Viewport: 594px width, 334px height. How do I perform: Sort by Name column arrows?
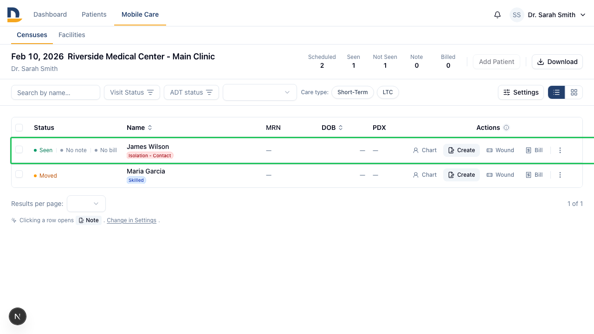[150, 128]
